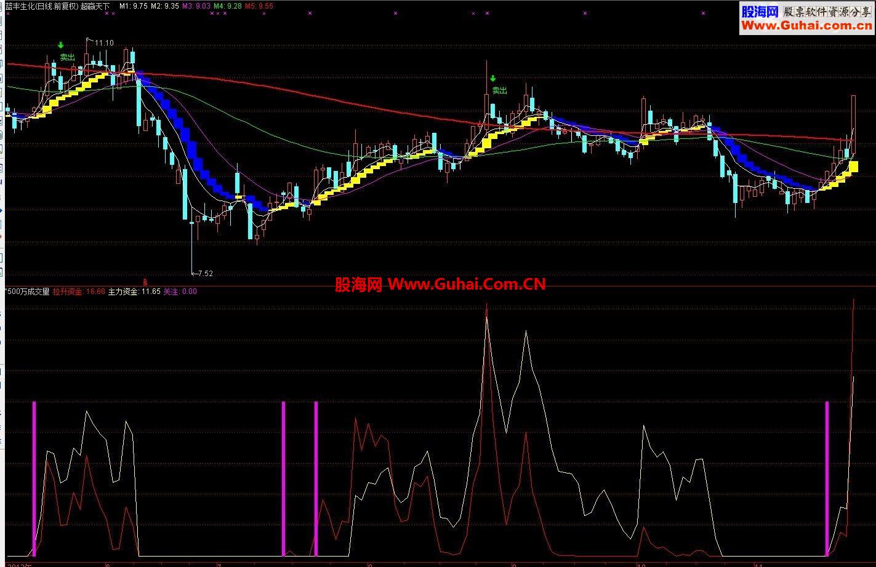This screenshot has width=876, height=567.
Task: Select the M1: 9.75 moving average label
Action: click(134, 6)
